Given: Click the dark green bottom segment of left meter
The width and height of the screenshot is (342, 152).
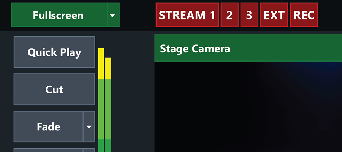Looking at the screenshot, I should (101, 146).
